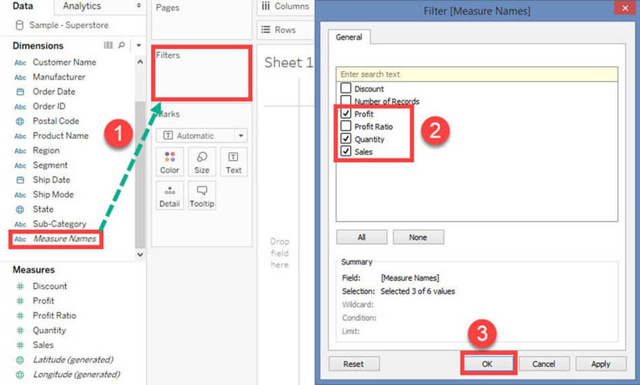Click the Enter search text field
The width and height of the screenshot is (640, 385).
476,74
